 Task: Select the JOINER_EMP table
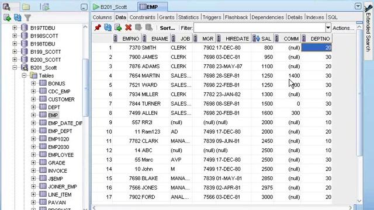point(63,187)
